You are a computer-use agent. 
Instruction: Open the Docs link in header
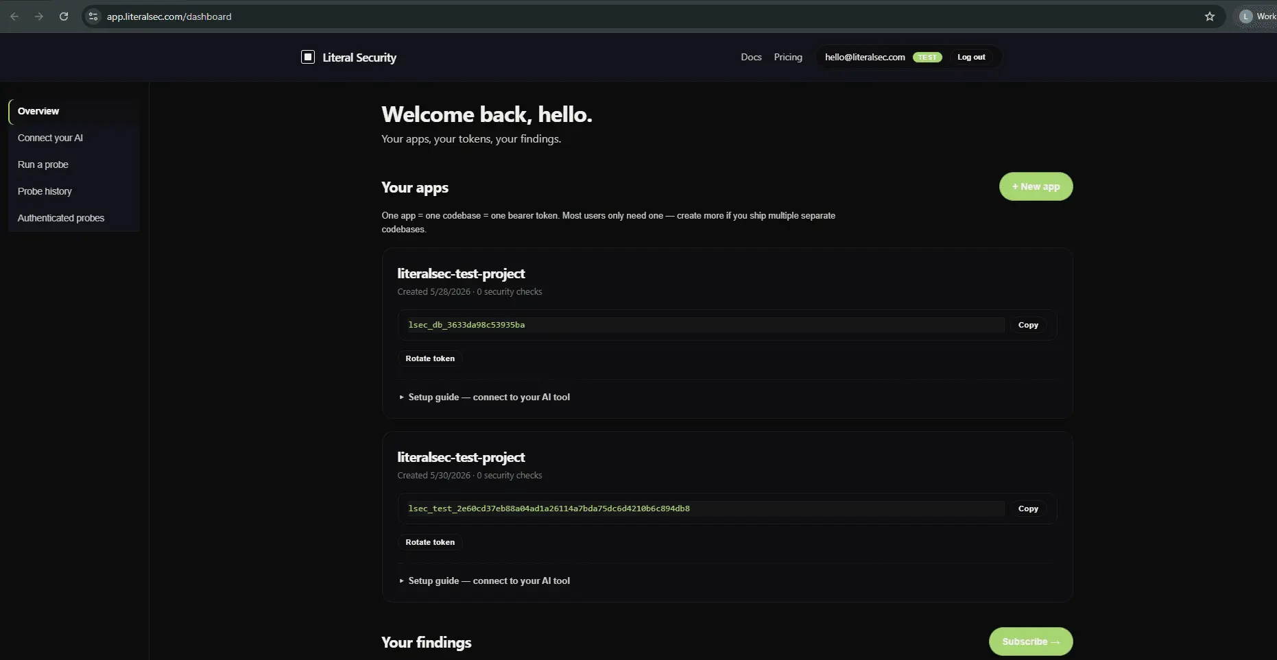click(x=751, y=57)
